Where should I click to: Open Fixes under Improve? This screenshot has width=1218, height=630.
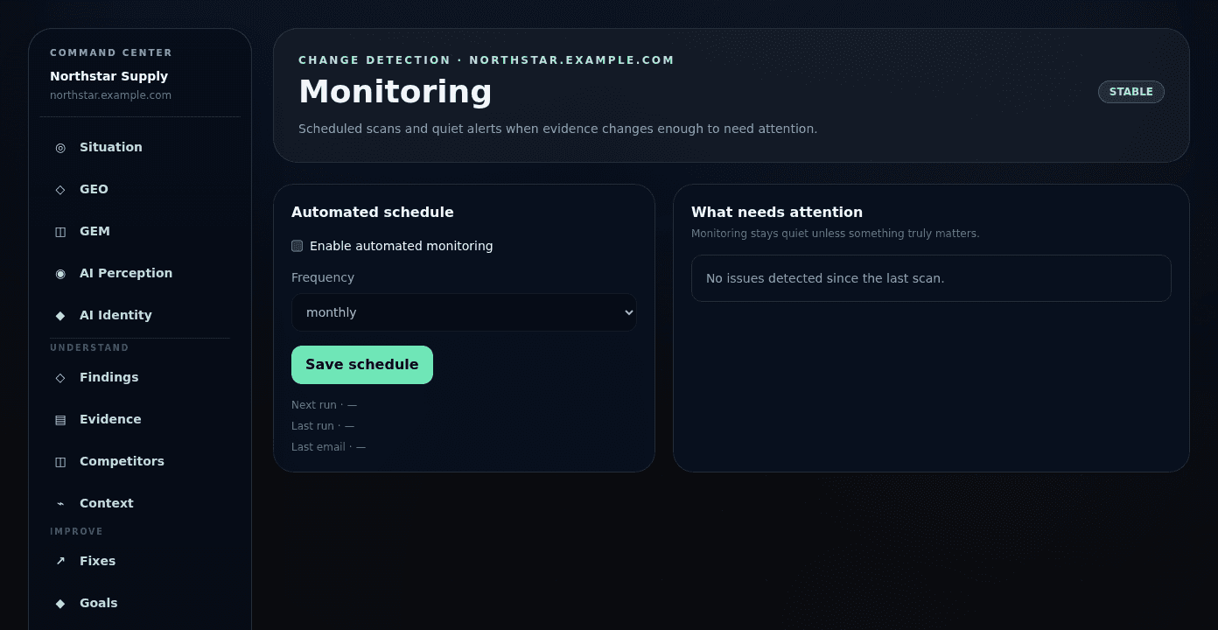click(97, 561)
